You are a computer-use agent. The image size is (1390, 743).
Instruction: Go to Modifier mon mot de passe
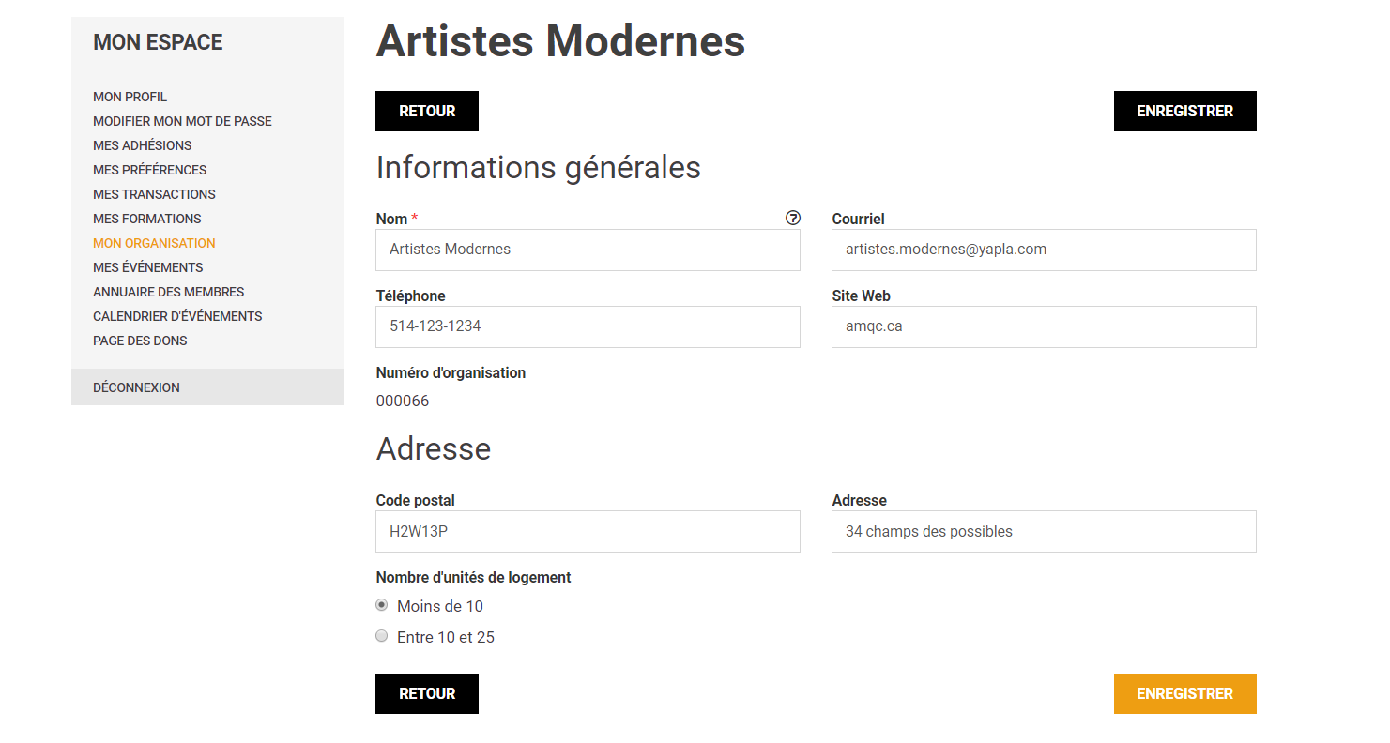click(x=182, y=121)
